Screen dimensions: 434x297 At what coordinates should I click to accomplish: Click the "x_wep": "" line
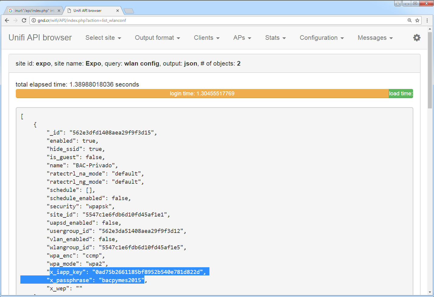pos(64,288)
